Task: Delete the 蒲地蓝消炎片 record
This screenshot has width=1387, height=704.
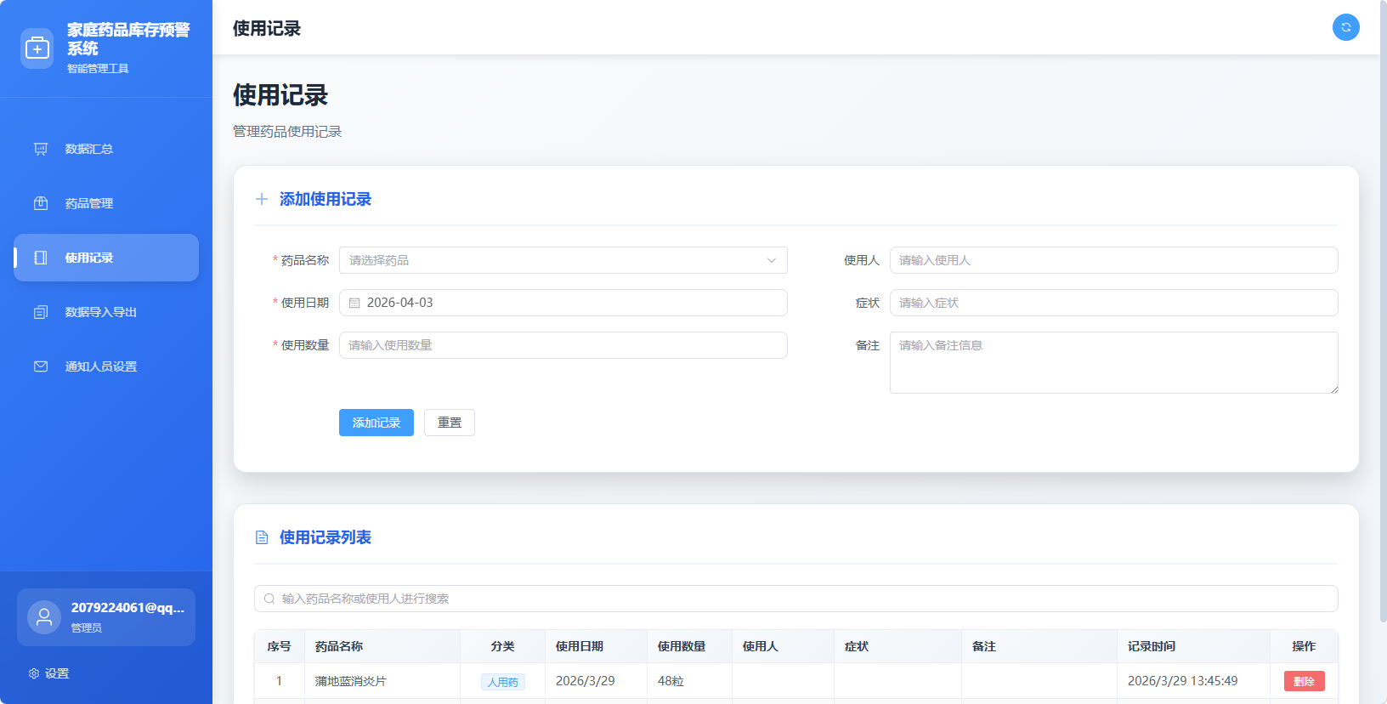Action: tap(1304, 681)
